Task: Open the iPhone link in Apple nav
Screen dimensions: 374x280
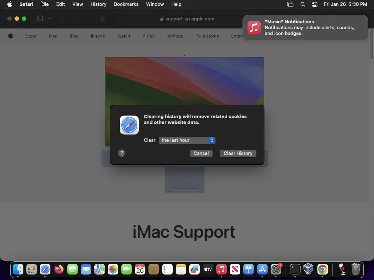Action: (x=98, y=36)
